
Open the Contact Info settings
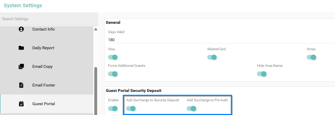[x=43, y=29]
